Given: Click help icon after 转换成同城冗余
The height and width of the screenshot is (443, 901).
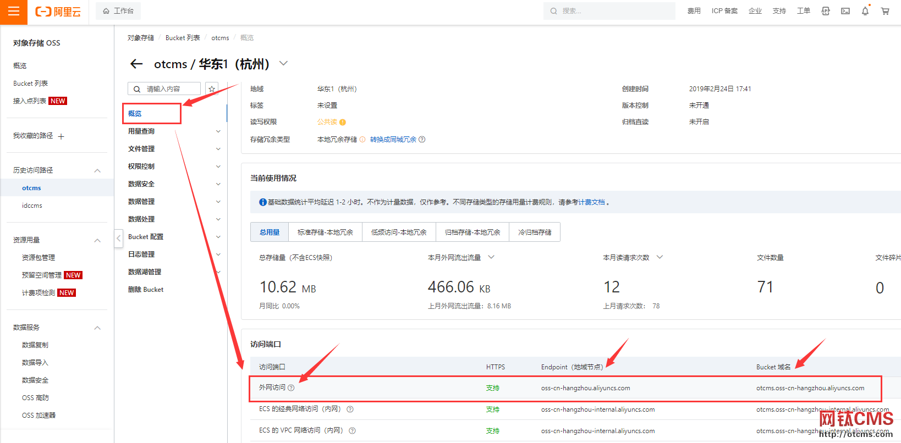Looking at the screenshot, I should click(x=422, y=140).
